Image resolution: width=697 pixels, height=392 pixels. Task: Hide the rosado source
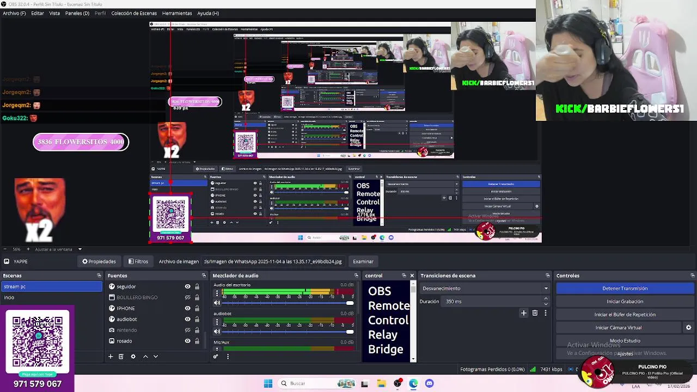(x=187, y=341)
